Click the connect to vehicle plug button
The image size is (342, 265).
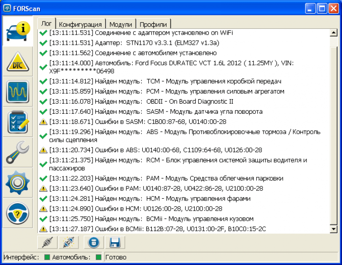(x=47, y=242)
